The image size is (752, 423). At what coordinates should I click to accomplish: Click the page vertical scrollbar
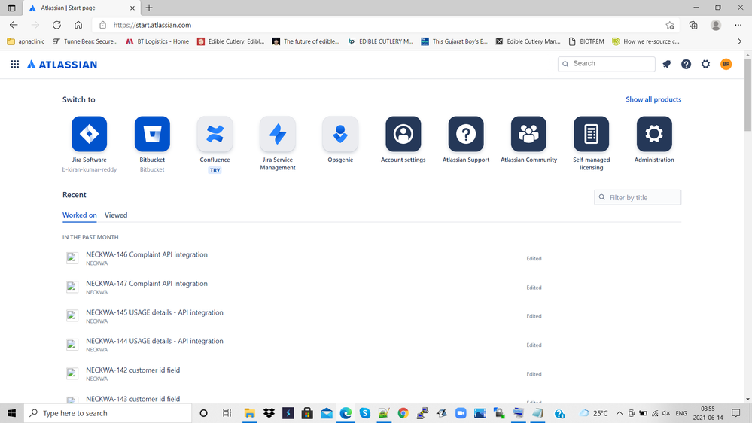747,93
